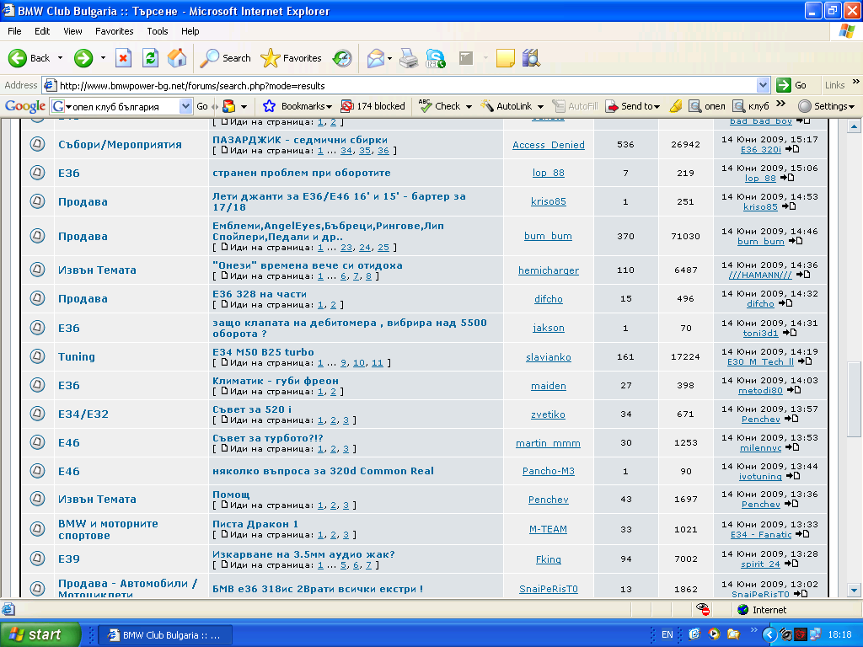
Task: Click the green Forward arrow icon
Action: tap(83, 58)
